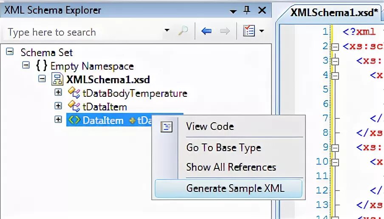This screenshot has width=384, height=219.
Task: Click the search magnifier icon
Action: click(183, 31)
